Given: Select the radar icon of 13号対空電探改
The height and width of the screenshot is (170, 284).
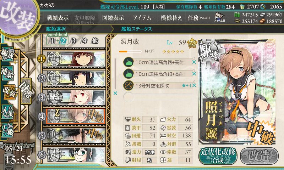Looking at the screenshot, I should click(129, 85).
